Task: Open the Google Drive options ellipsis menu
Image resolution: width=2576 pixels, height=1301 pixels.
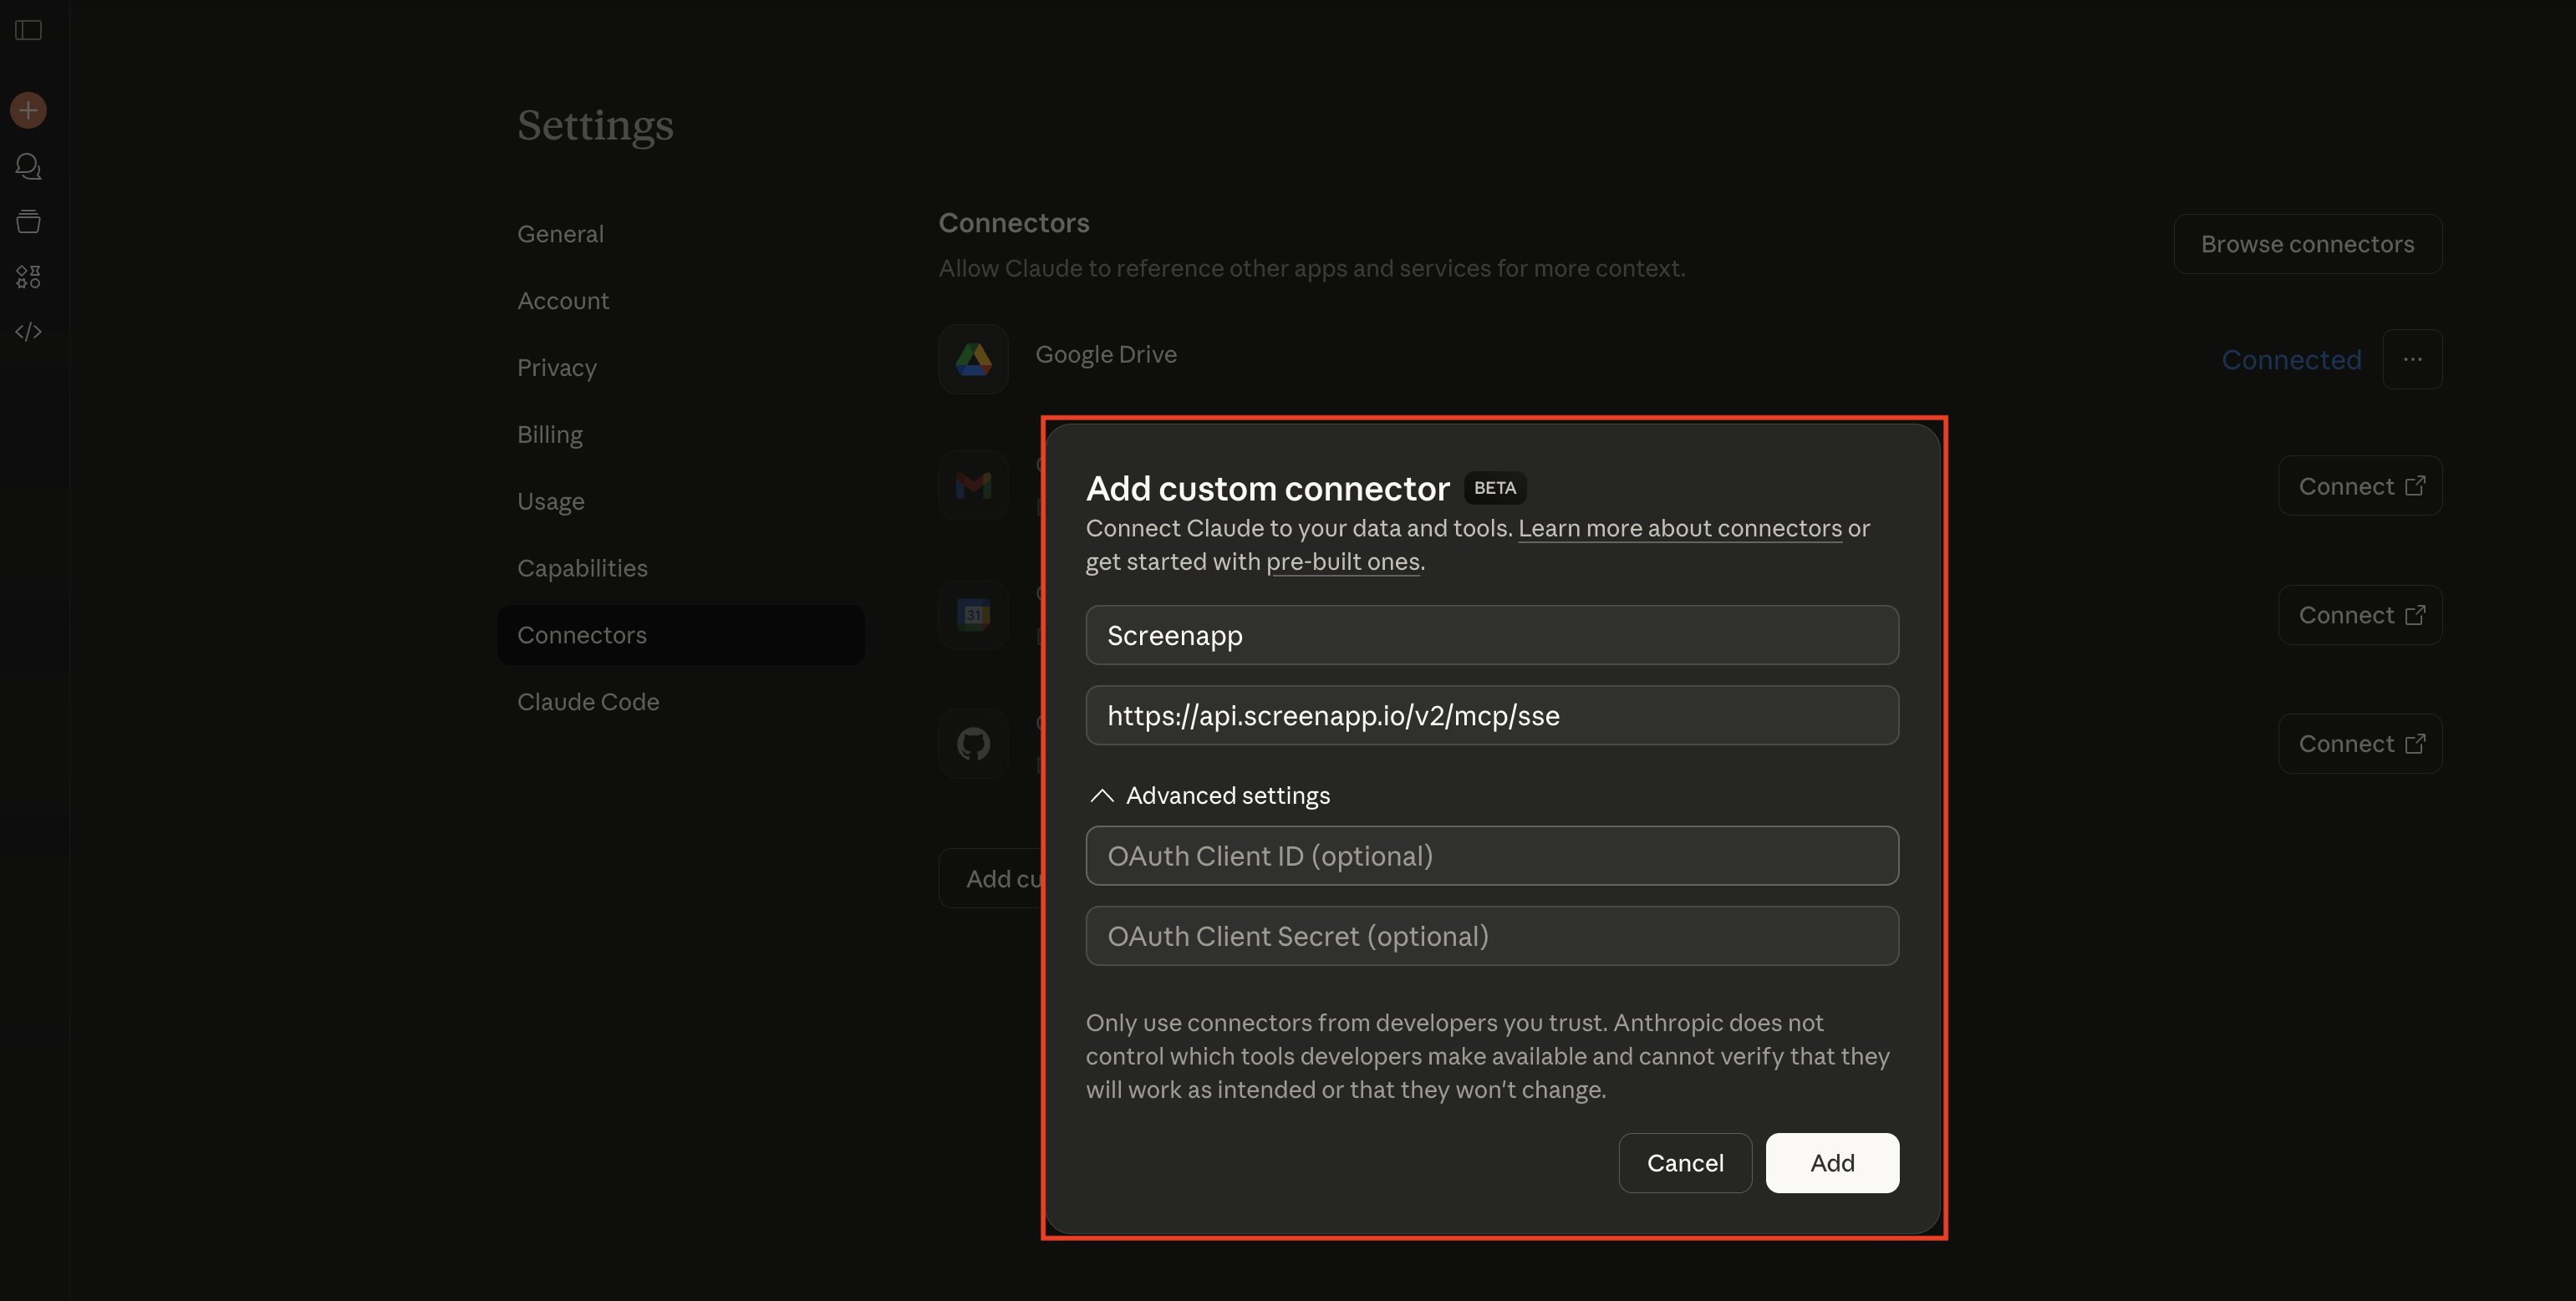Action: coord(2413,359)
